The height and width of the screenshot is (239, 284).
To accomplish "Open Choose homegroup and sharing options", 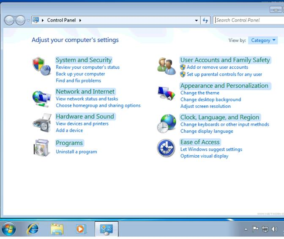I will click(98, 105).
